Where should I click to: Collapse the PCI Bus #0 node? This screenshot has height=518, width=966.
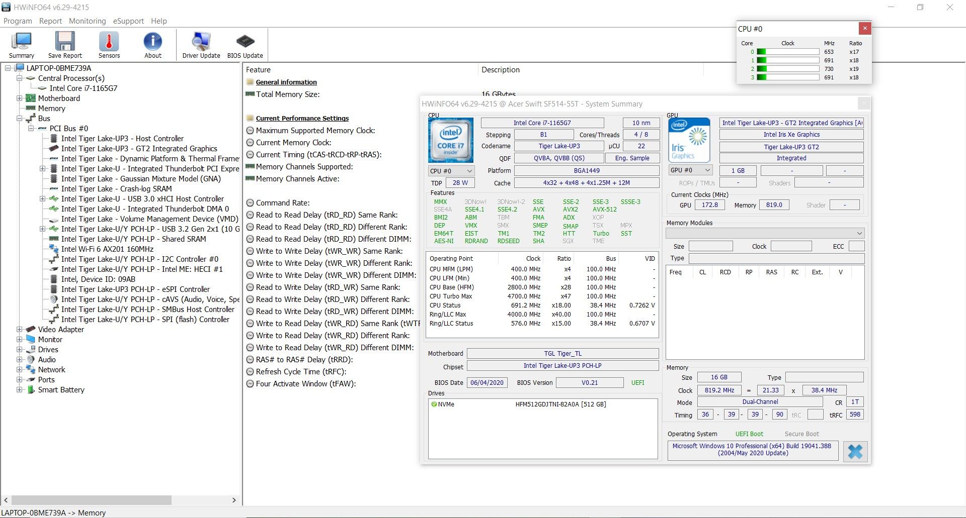tap(31, 129)
